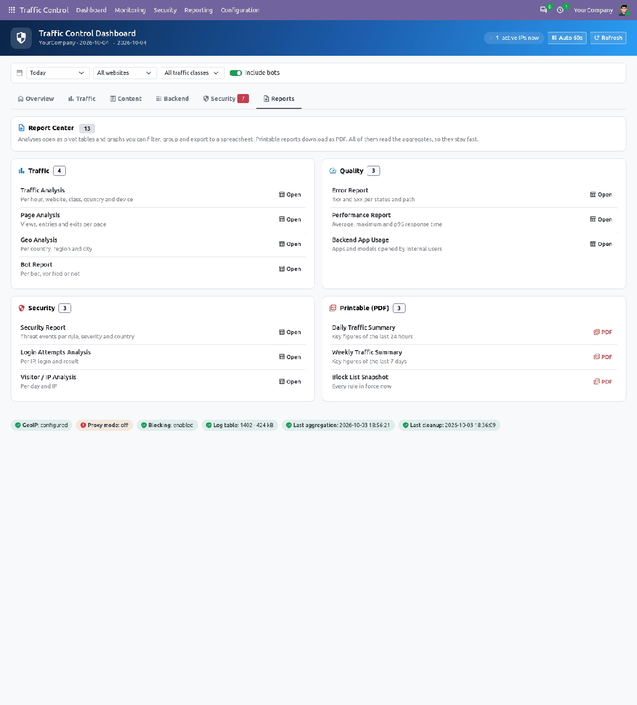
Task: Download Block List Snapshot PDF
Action: pos(603,382)
